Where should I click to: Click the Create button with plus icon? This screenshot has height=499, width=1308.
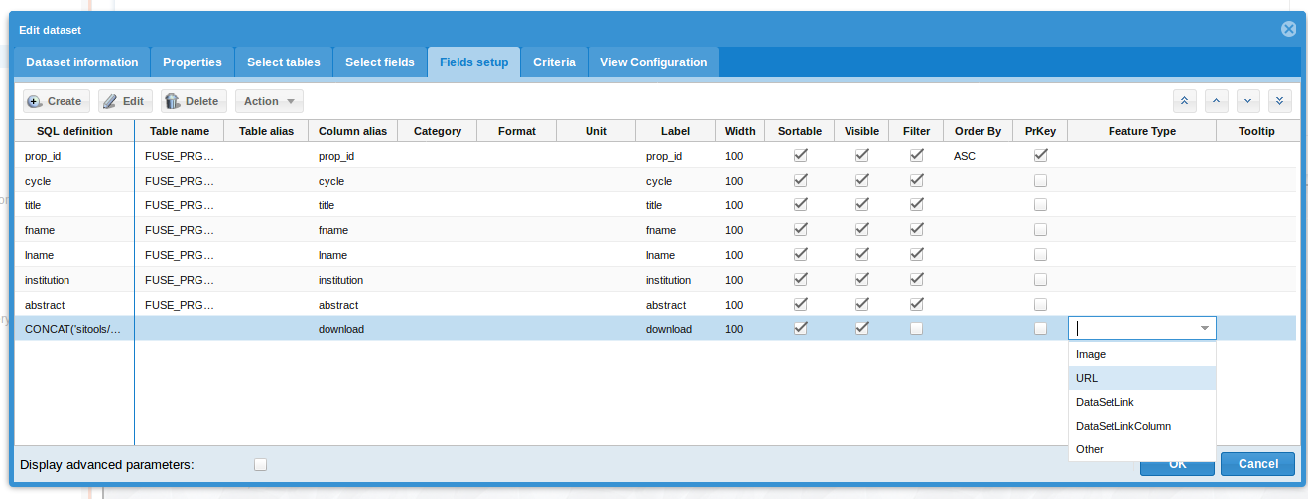[x=56, y=101]
